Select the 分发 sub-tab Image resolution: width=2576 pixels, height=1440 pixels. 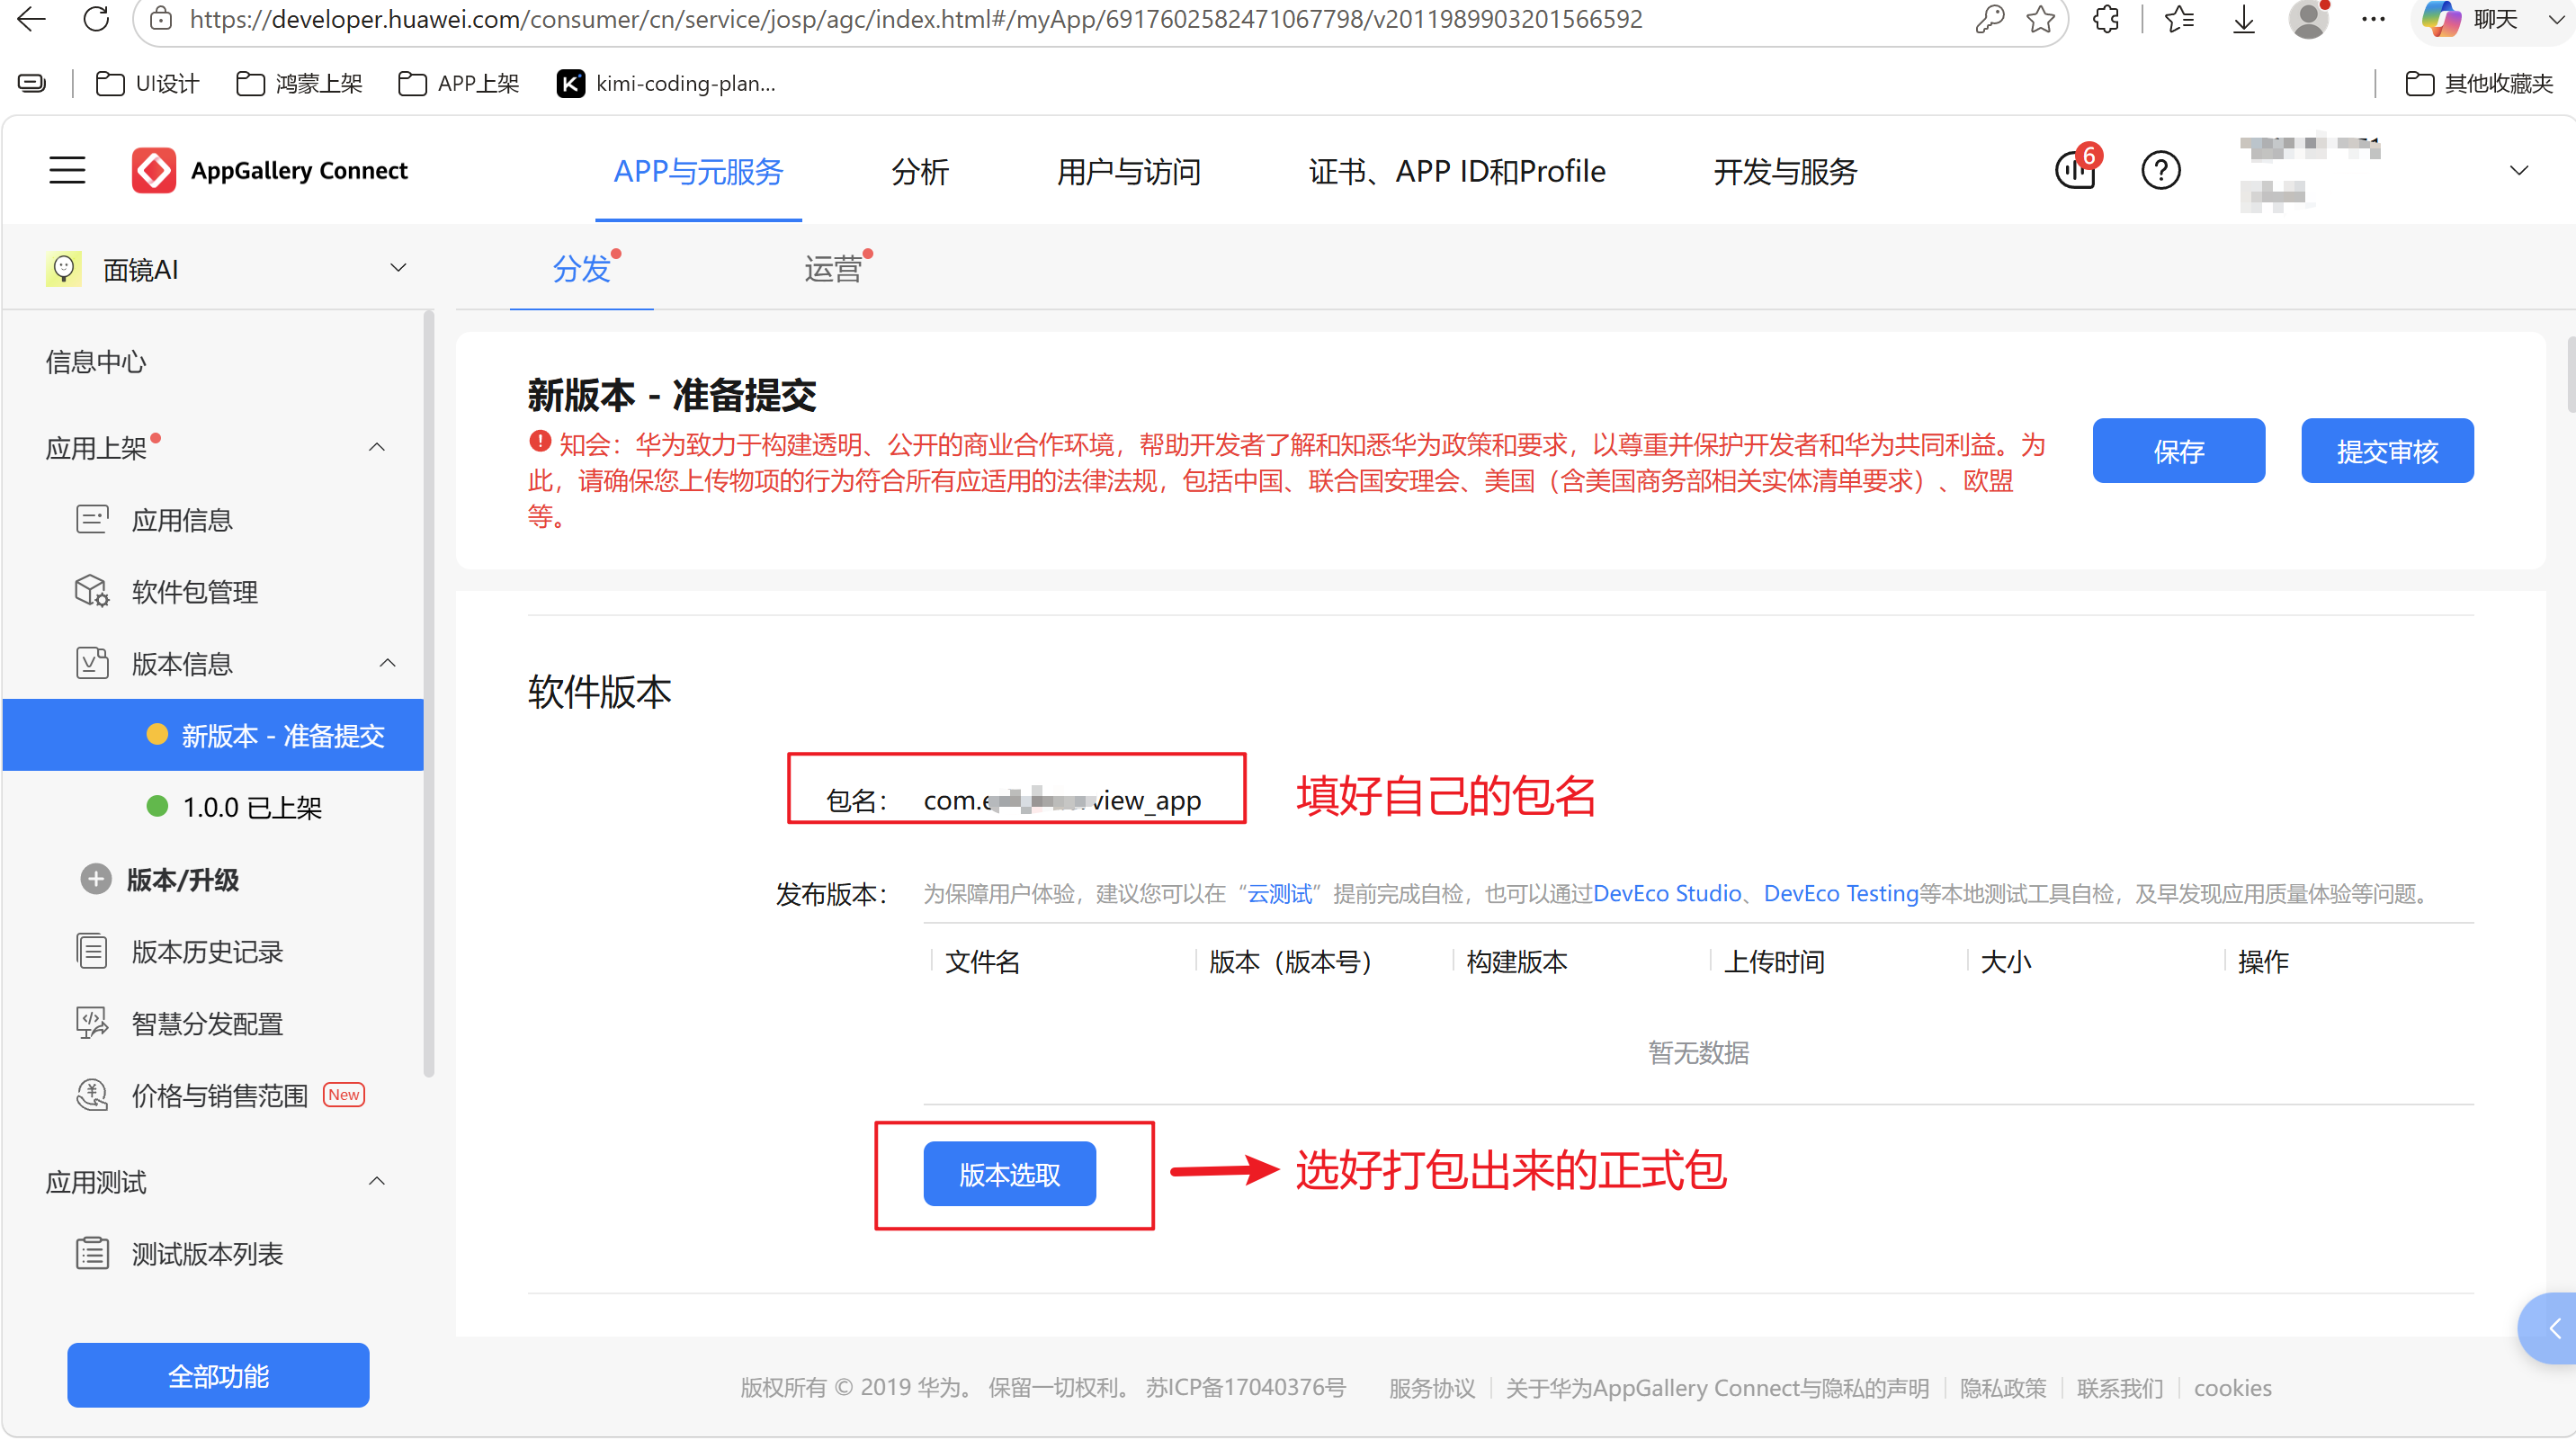click(x=582, y=268)
